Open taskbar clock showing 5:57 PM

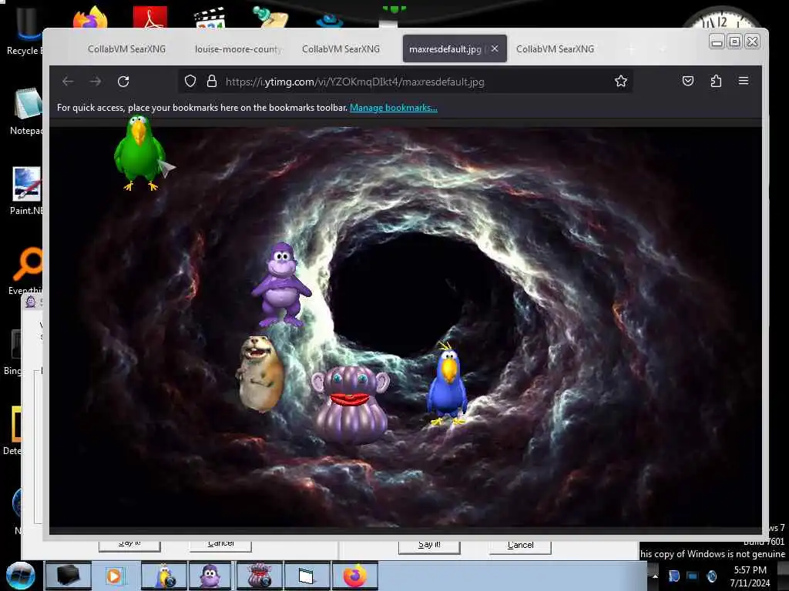tap(750, 576)
